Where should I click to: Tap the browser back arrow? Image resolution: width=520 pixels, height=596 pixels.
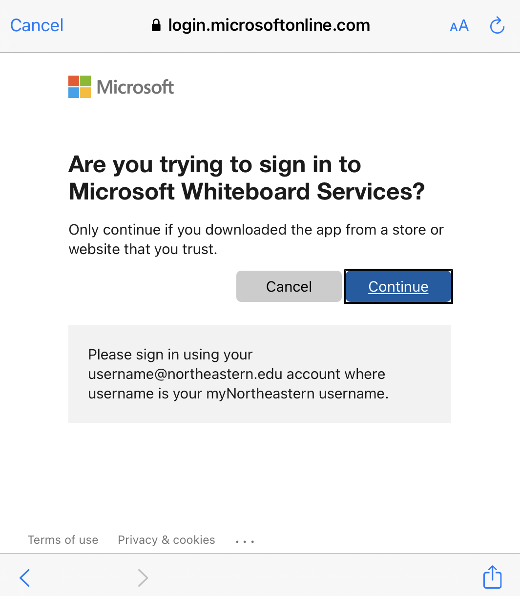coord(25,578)
